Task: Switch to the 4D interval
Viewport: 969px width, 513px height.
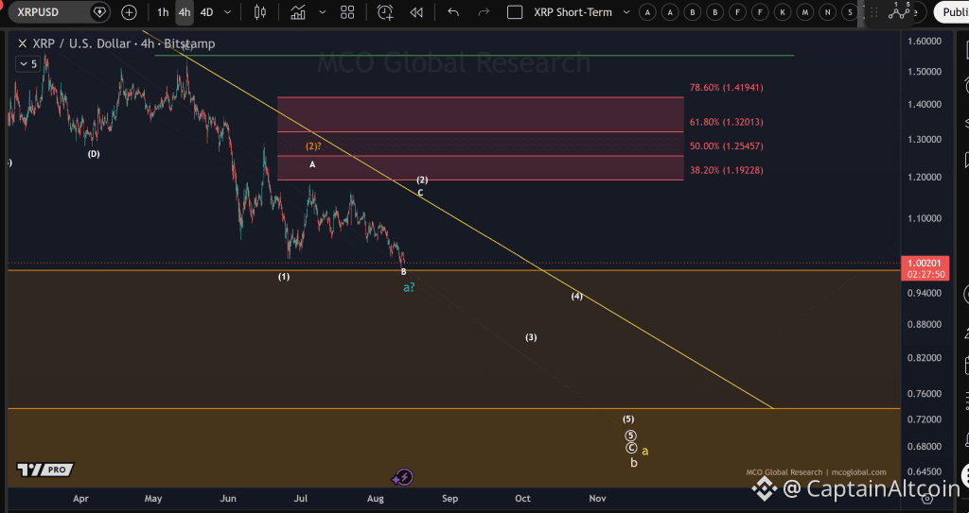Action: (x=206, y=12)
